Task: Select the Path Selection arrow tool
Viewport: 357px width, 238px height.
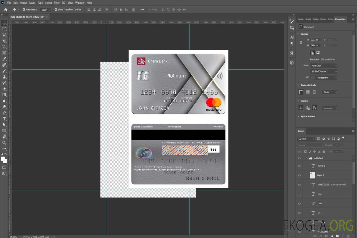Action: (x=4, y=125)
